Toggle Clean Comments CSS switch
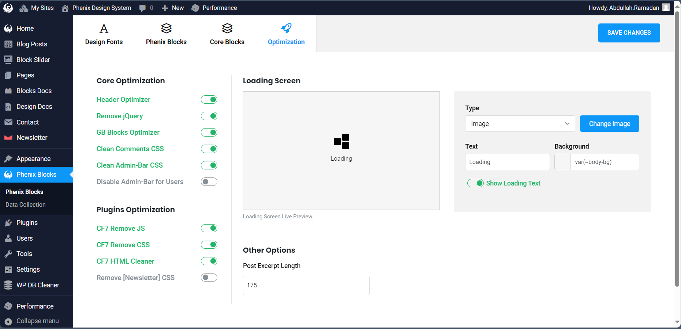Viewport: 681px width, 329px height. (209, 149)
